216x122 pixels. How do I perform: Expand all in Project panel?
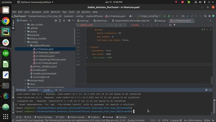click(60, 20)
